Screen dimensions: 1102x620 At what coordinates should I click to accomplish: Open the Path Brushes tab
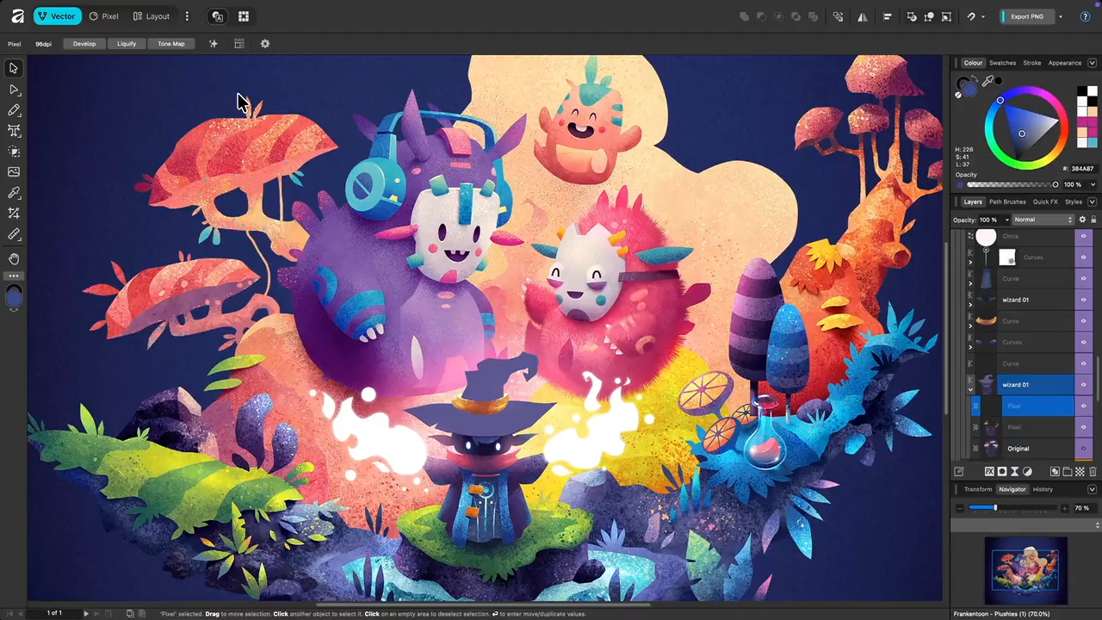coord(1007,201)
